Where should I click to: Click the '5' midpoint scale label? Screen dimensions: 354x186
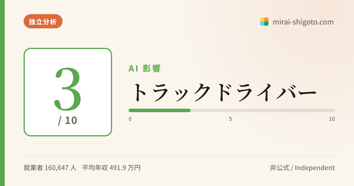click(x=230, y=119)
